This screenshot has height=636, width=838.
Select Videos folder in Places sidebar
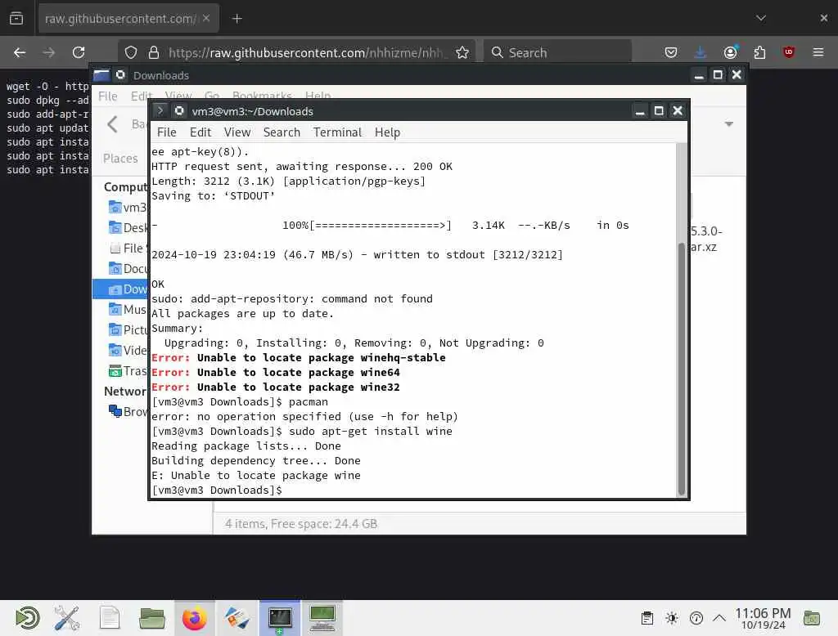[127, 351]
